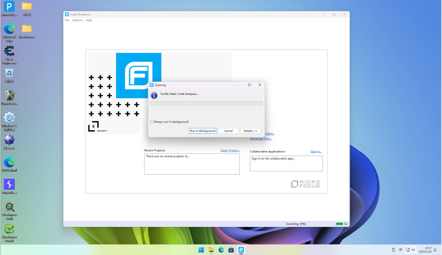Open the File menu
The image size is (442, 255).
[67, 20]
